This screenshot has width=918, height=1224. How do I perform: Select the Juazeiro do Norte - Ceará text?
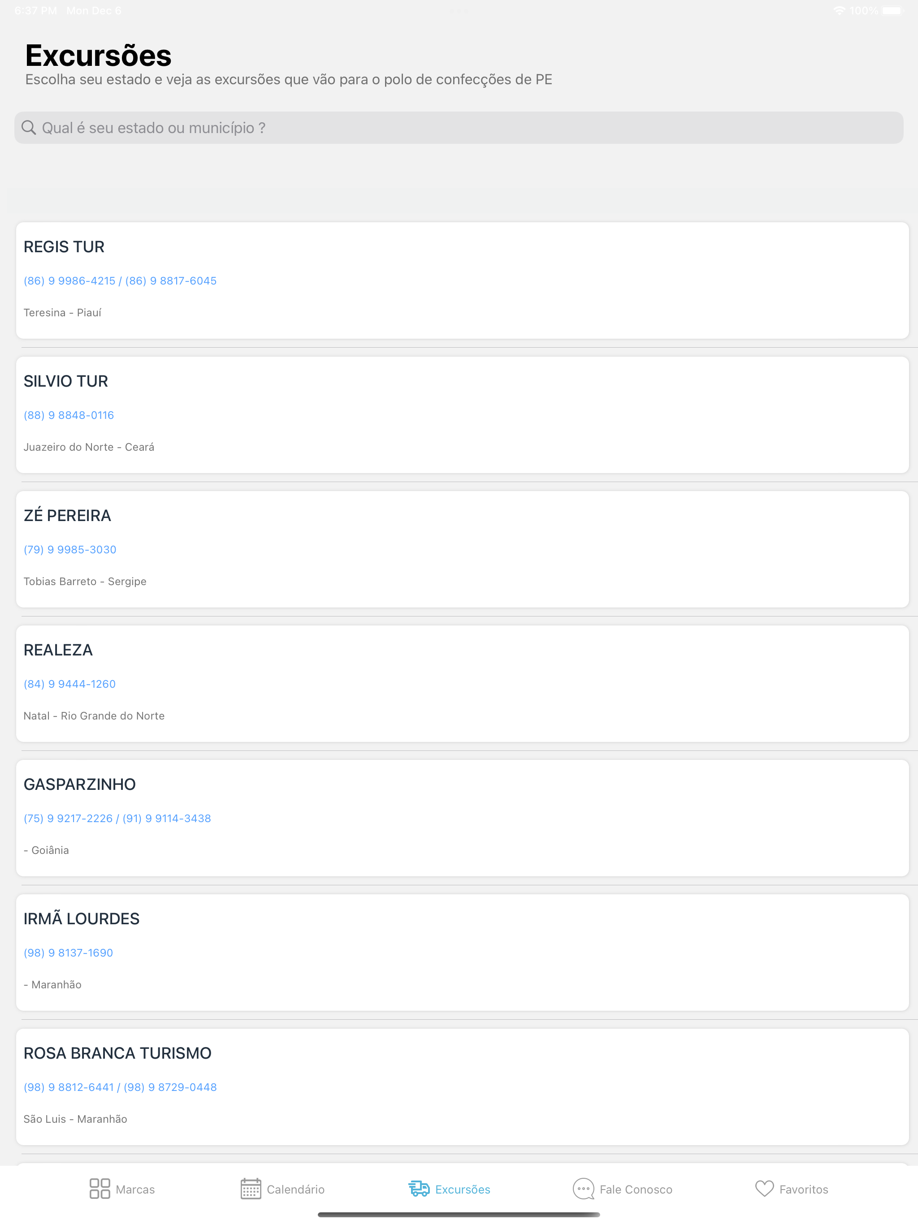pos(89,447)
